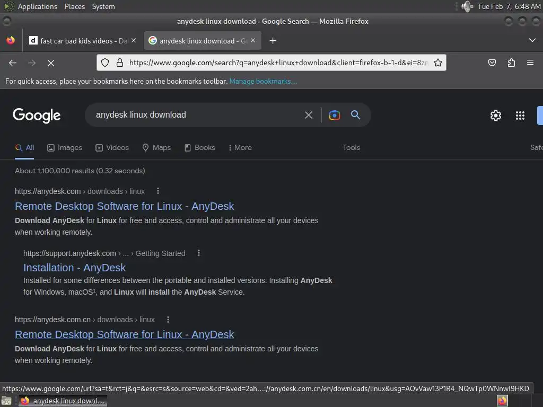Open the Extensions puzzle icon
543x407 pixels.
coord(511,63)
